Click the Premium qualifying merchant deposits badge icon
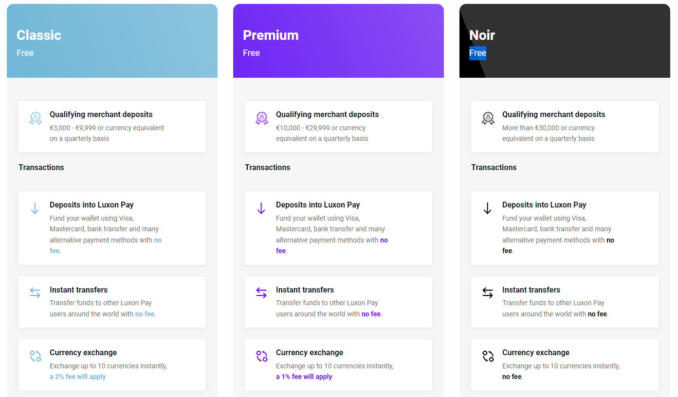 click(261, 118)
